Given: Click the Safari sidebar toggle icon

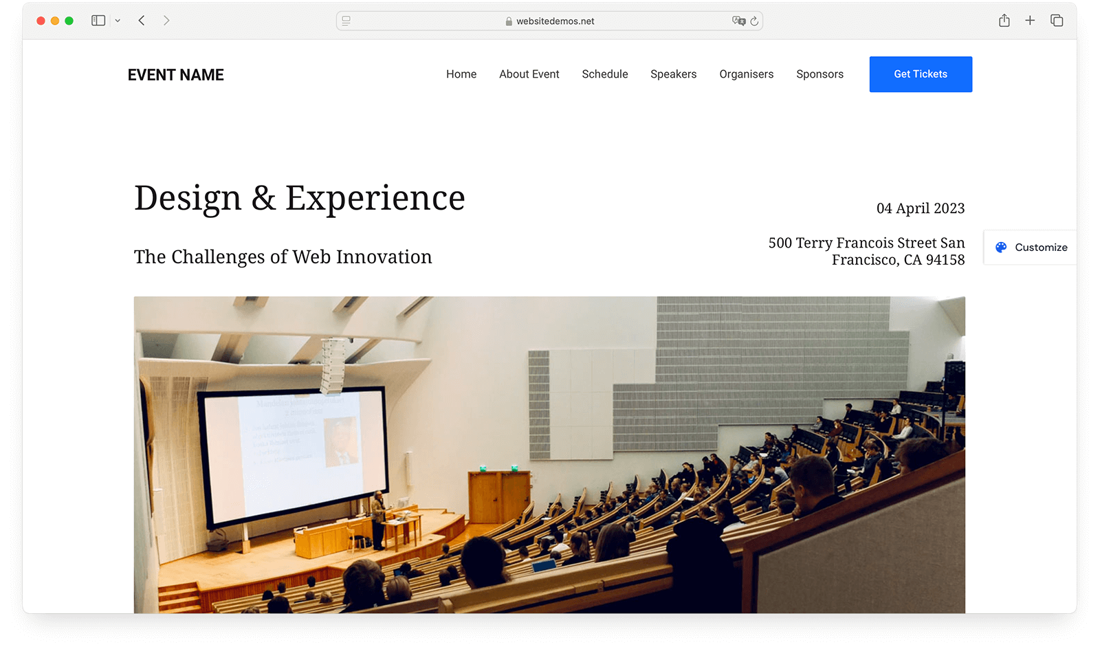Looking at the screenshot, I should click(98, 21).
